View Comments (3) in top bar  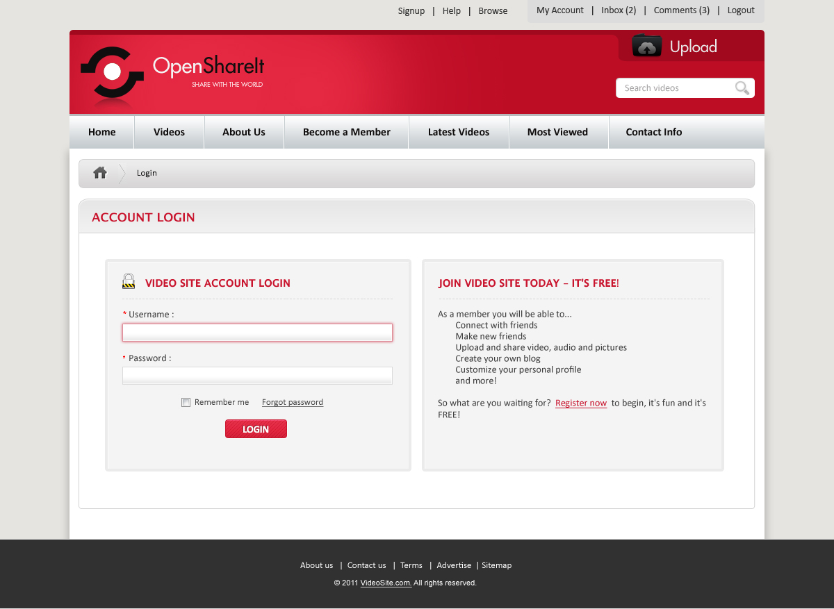pyautogui.click(x=681, y=10)
